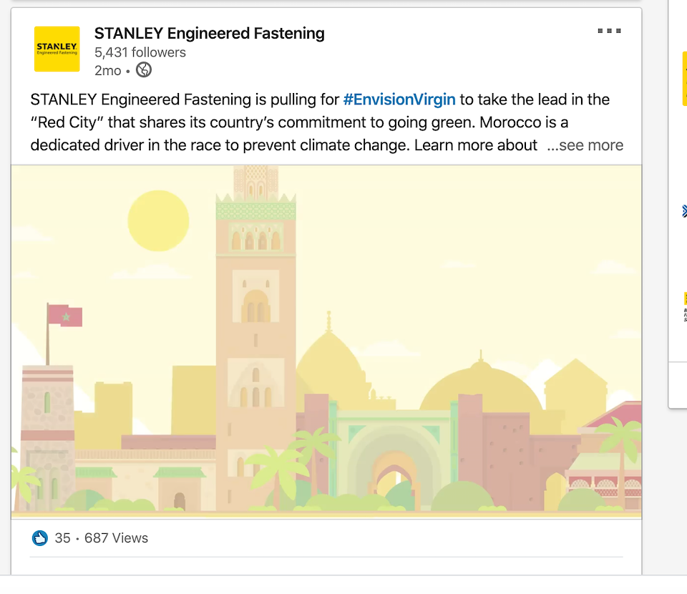View the 35 reactions count
The height and width of the screenshot is (594, 687).
[63, 538]
